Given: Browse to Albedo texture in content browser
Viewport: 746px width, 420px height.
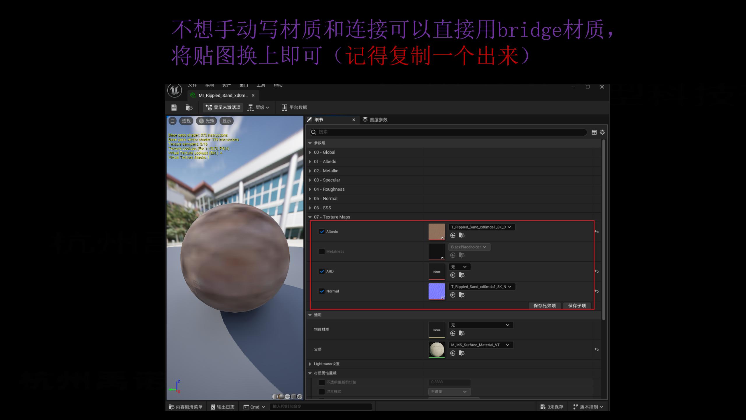Looking at the screenshot, I should coord(462,235).
